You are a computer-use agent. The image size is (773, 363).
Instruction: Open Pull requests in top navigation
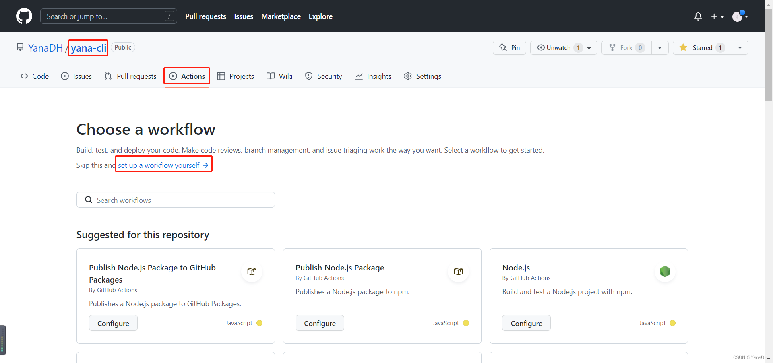coord(206,16)
